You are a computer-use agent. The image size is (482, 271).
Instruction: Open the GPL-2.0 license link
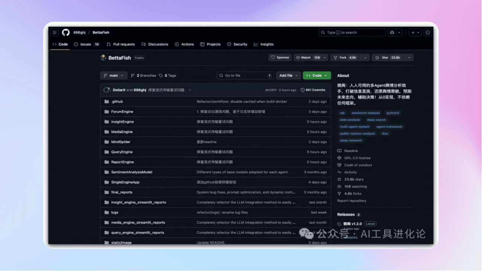357,158
